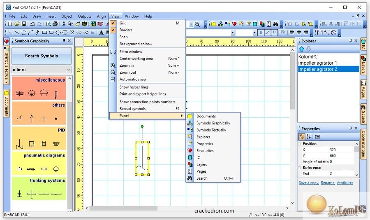Select the diamond symbol in pneumatic diagrams
The height and width of the screenshot is (220, 370).
click(56, 169)
